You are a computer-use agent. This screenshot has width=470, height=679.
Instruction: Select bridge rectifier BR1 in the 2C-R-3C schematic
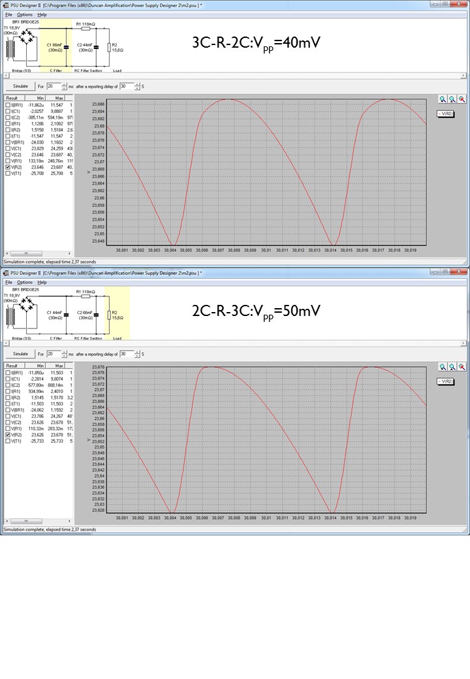(x=27, y=304)
